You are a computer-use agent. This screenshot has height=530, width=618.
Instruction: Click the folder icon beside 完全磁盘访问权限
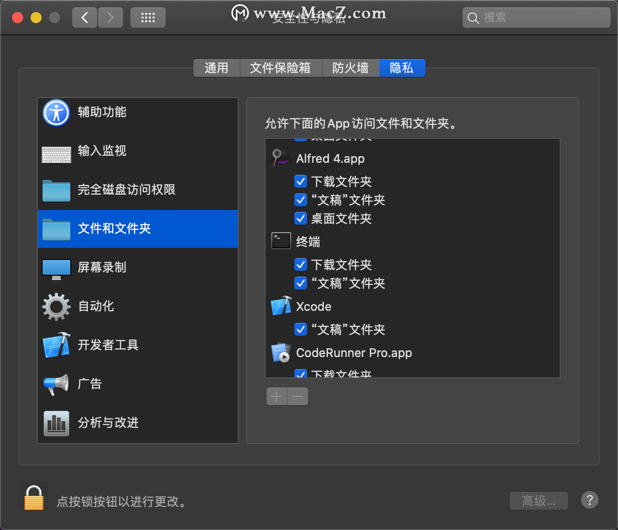pyautogui.click(x=56, y=191)
